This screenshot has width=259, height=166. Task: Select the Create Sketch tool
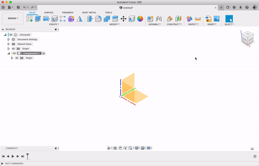point(30,19)
